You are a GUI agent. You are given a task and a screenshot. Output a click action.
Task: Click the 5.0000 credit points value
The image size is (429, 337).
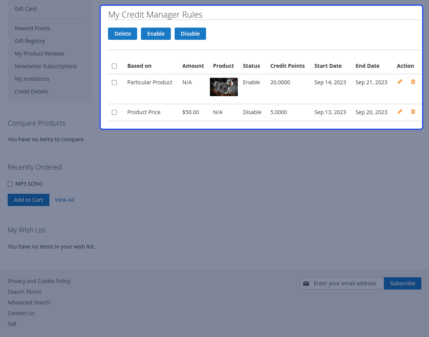(279, 112)
